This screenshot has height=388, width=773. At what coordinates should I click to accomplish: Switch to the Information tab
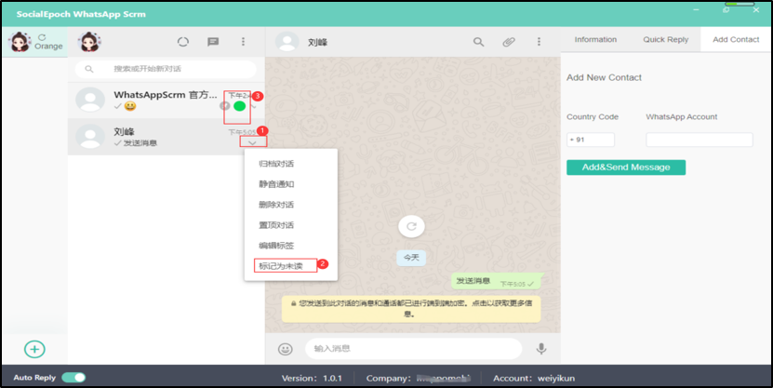pyautogui.click(x=595, y=39)
